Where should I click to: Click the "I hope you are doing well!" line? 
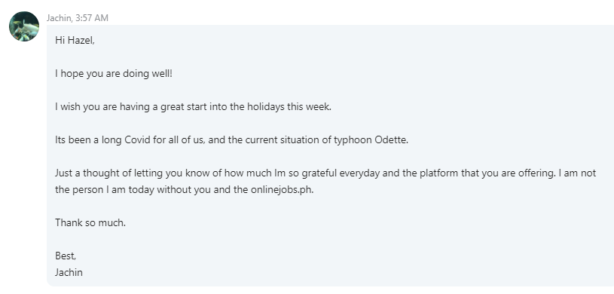(x=114, y=73)
